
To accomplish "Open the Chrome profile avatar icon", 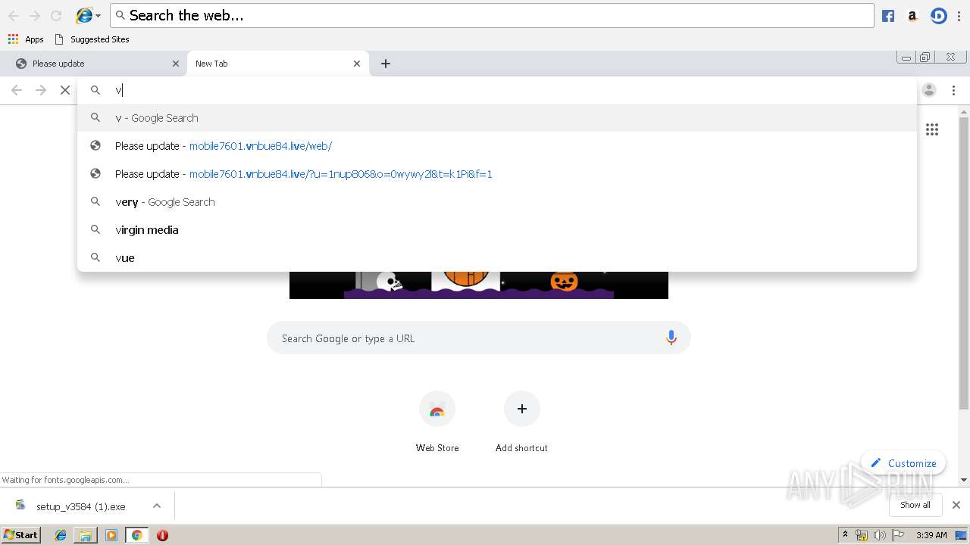I will (x=929, y=90).
